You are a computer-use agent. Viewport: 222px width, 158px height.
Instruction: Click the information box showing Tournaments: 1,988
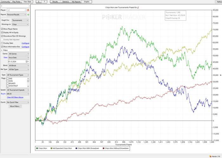(x=175, y=16)
